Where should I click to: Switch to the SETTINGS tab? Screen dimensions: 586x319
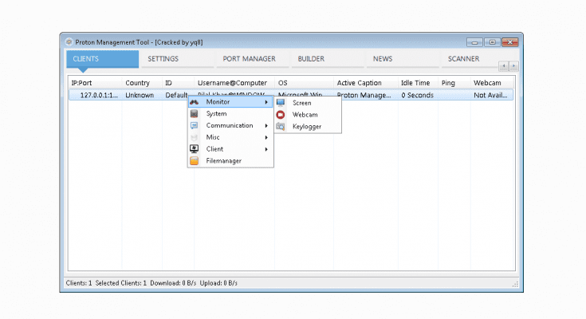point(163,59)
